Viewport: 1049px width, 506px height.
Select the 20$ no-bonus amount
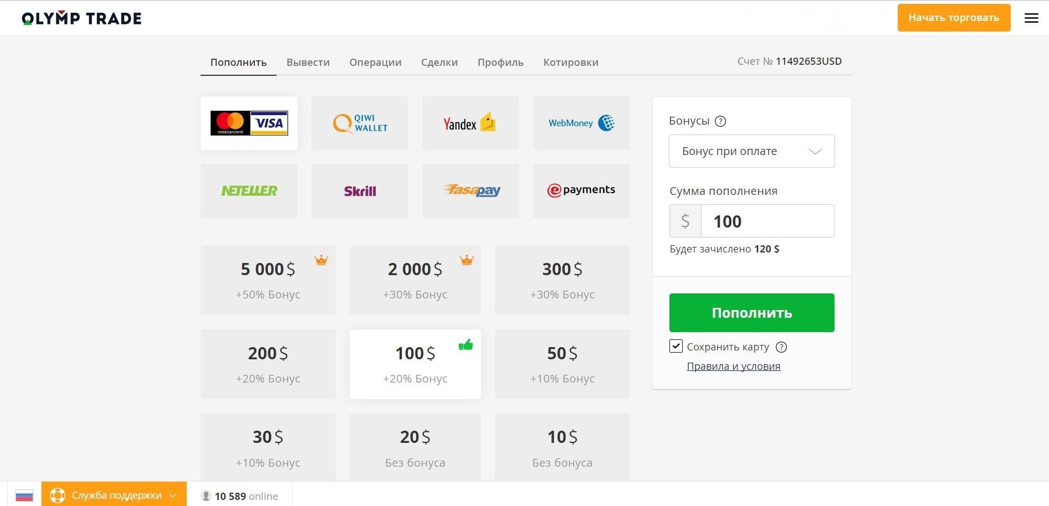[415, 447]
